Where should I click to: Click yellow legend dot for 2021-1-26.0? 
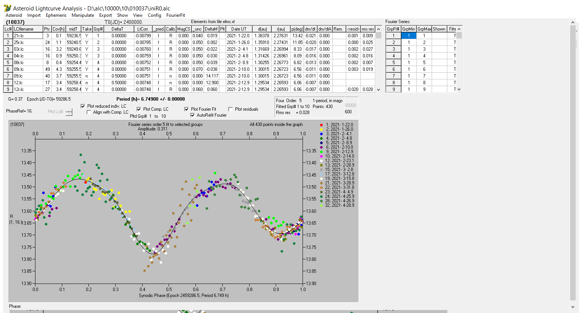[321, 129]
